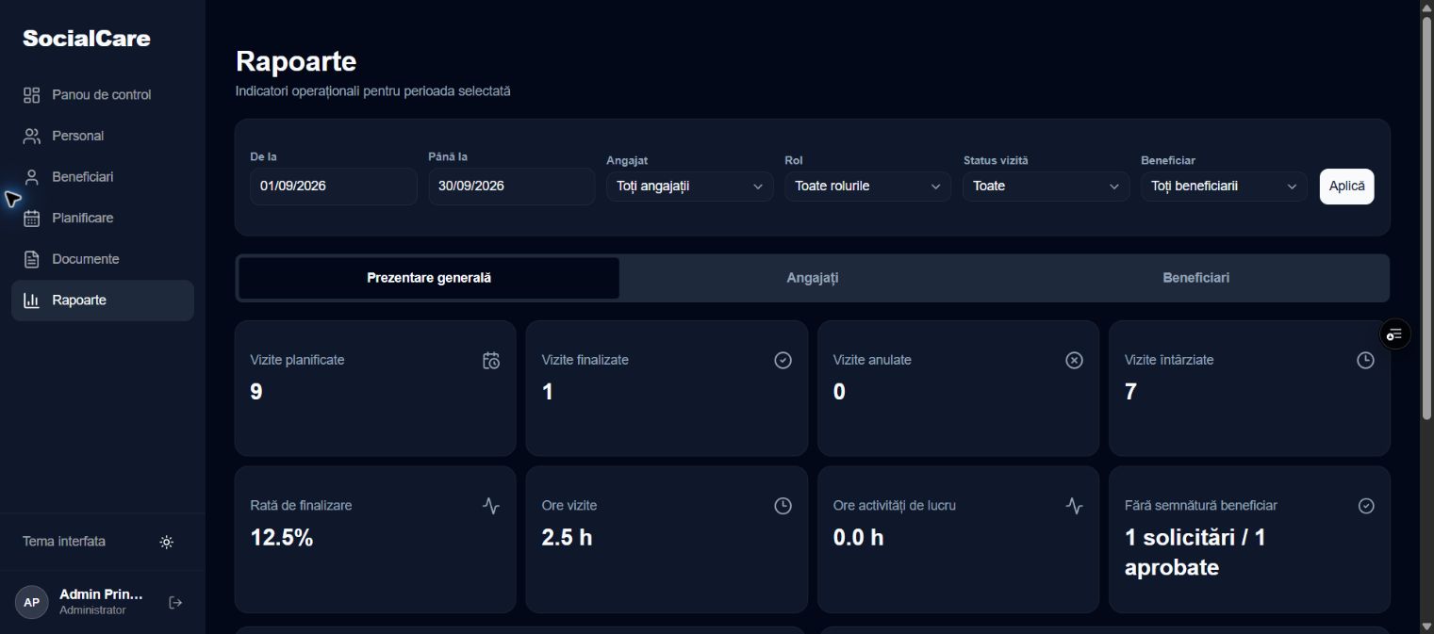Open the Planificare menu item
The width and height of the screenshot is (1434, 634).
[103, 218]
